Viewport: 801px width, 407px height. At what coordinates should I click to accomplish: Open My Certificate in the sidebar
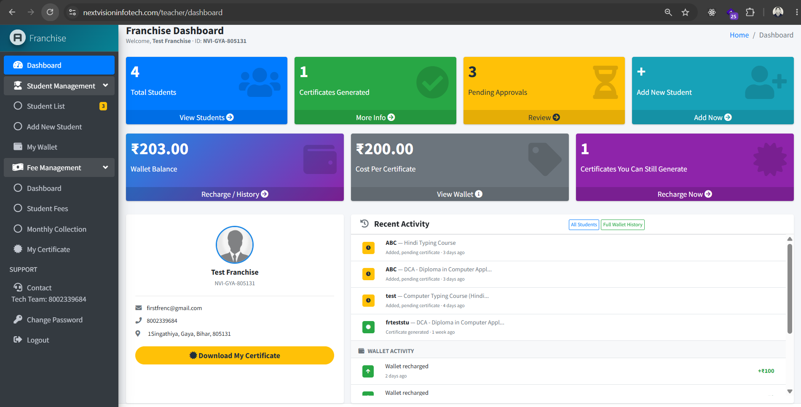pyautogui.click(x=59, y=249)
